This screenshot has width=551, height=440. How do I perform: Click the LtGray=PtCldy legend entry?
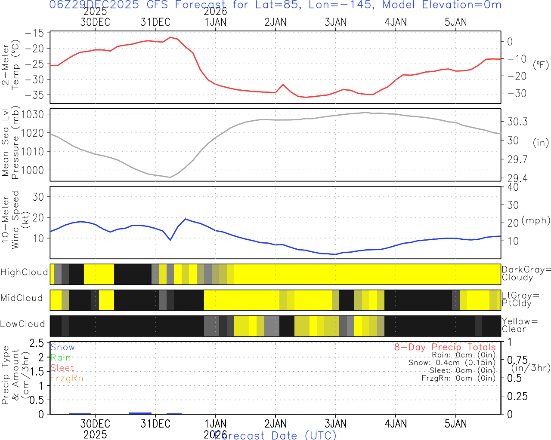pos(520,299)
